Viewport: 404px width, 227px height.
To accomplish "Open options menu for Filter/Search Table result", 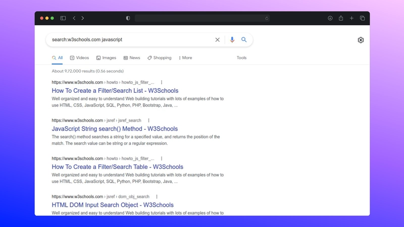I will 162,158.
